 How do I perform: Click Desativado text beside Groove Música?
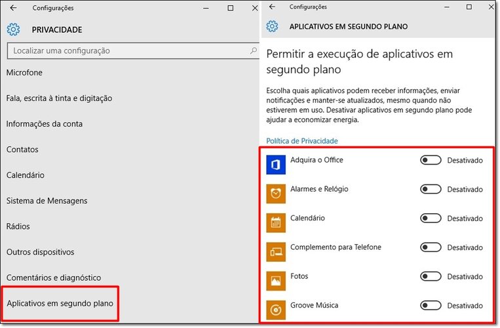point(465,305)
